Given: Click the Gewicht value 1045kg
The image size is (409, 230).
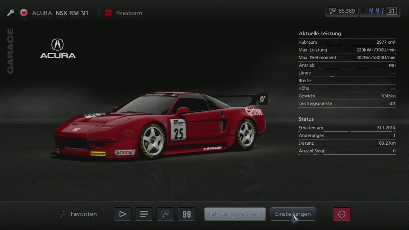Looking at the screenshot, I should point(388,96).
